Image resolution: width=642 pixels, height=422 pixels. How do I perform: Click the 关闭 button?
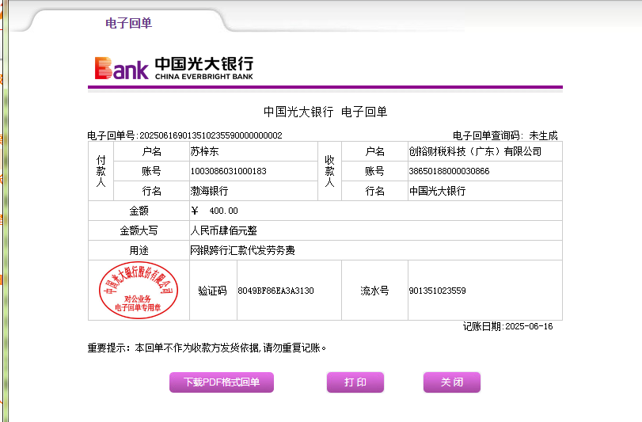coord(452,382)
